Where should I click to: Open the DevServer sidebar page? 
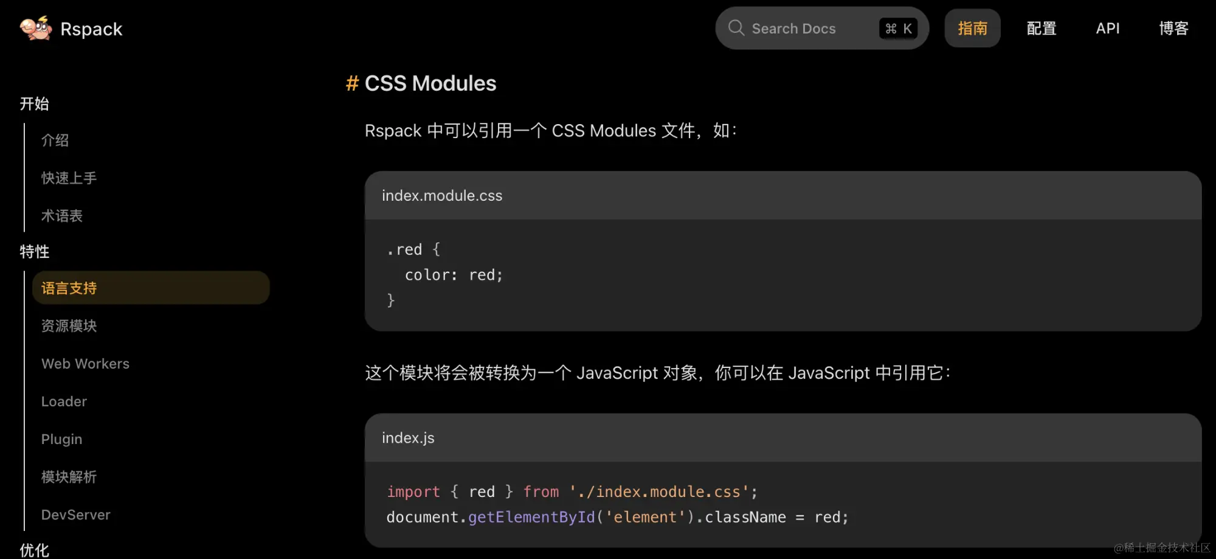[75, 515]
